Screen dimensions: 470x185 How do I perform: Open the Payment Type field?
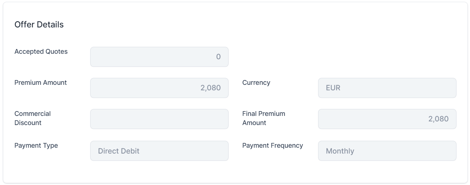click(159, 151)
